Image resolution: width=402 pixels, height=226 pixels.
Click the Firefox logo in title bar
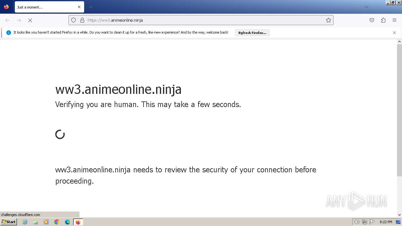click(x=6, y=7)
